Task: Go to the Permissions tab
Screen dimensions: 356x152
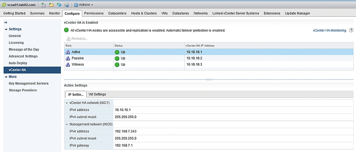Action: tap(94, 13)
